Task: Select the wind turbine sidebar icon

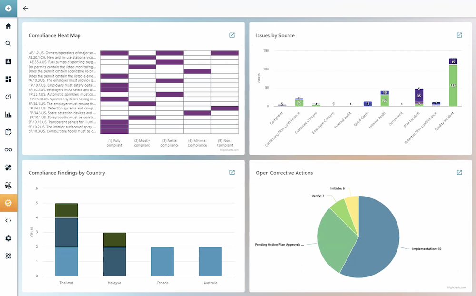Action: 8,185
